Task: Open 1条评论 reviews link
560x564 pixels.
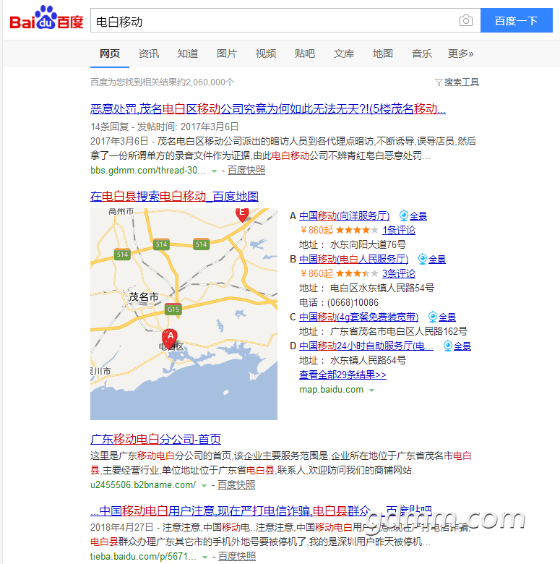Action: click(x=399, y=230)
